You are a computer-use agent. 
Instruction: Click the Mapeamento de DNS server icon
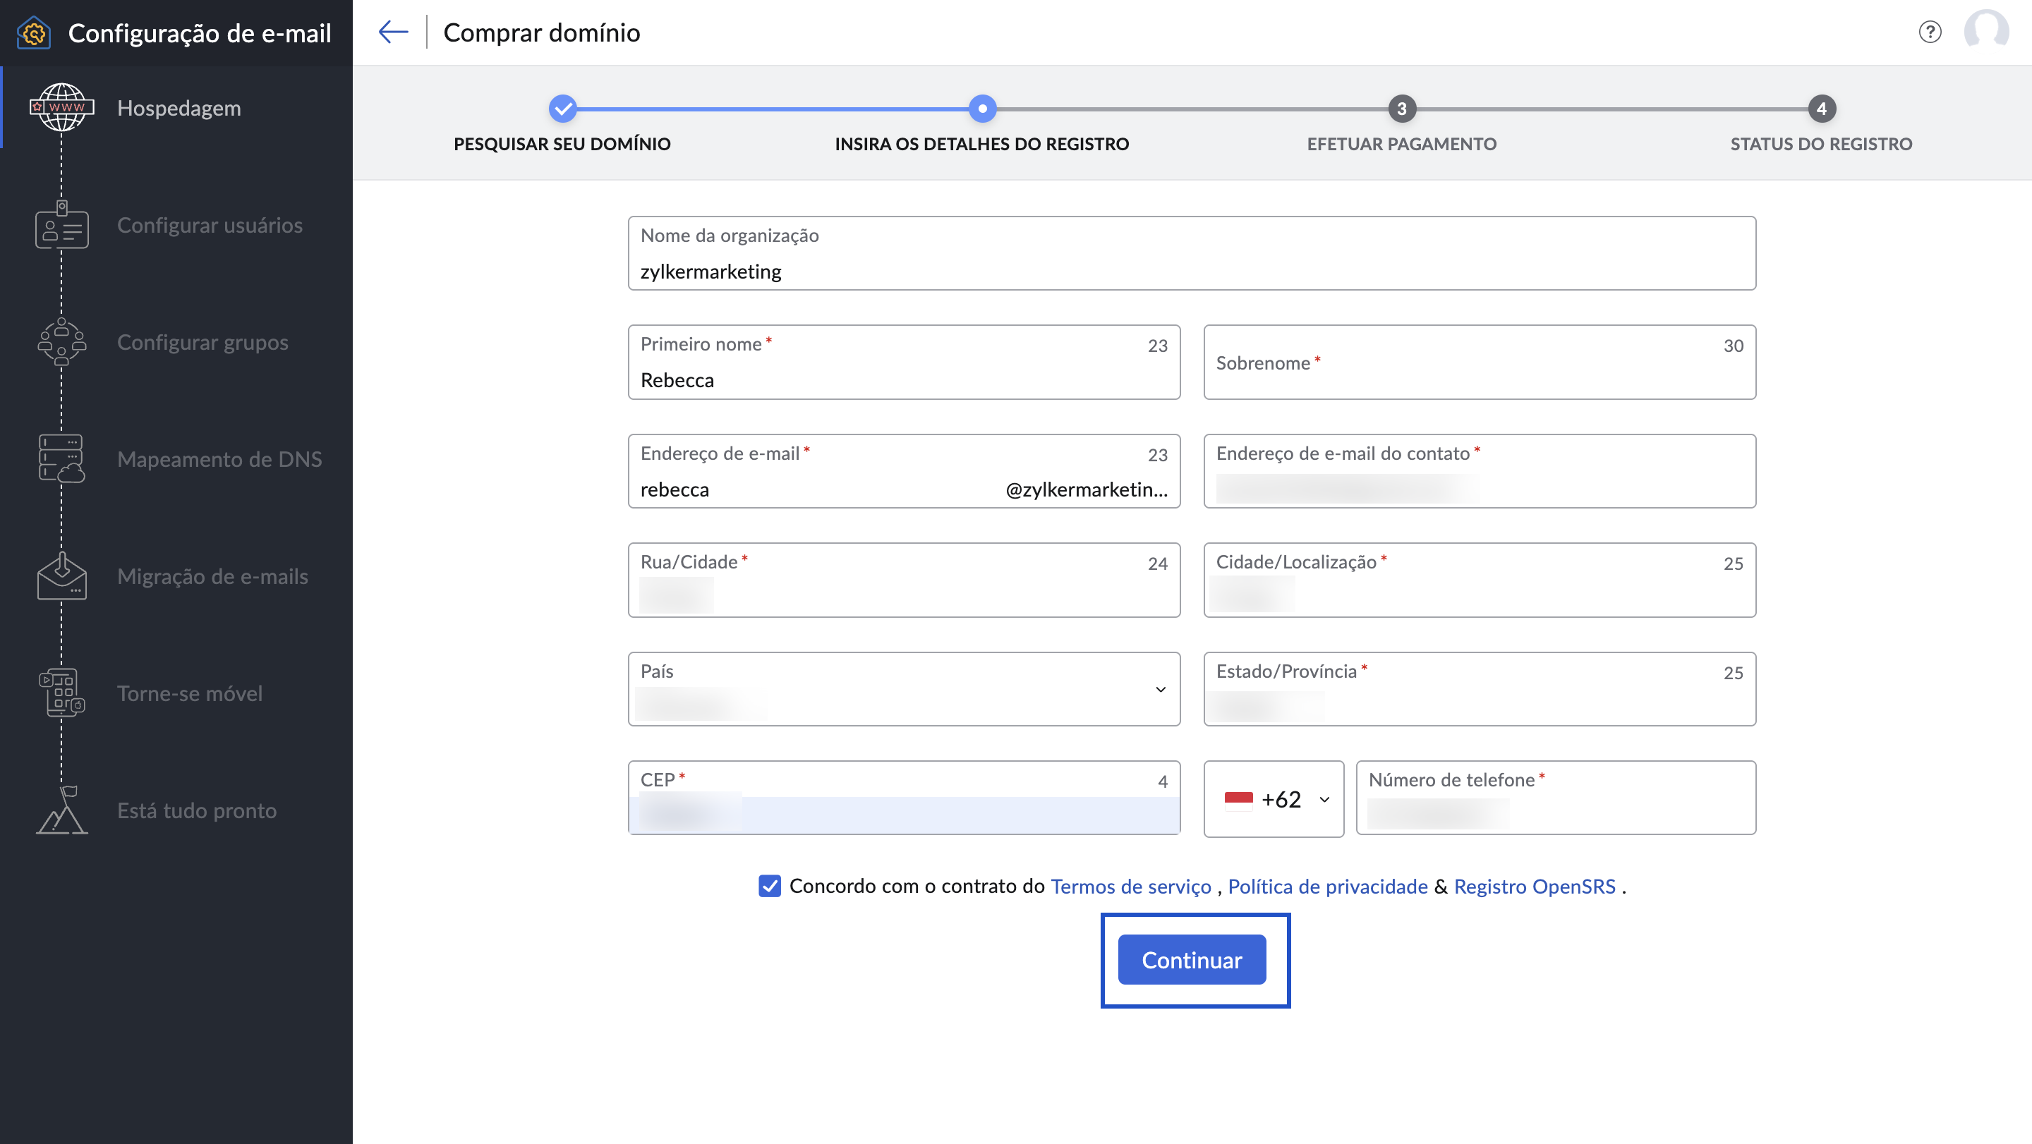(x=61, y=459)
